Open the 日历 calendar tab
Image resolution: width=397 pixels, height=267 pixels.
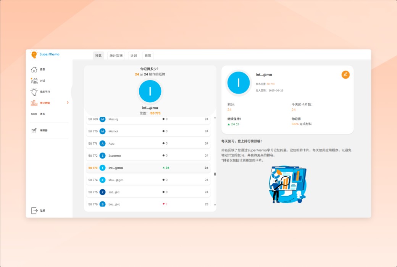[x=148, y=55]
